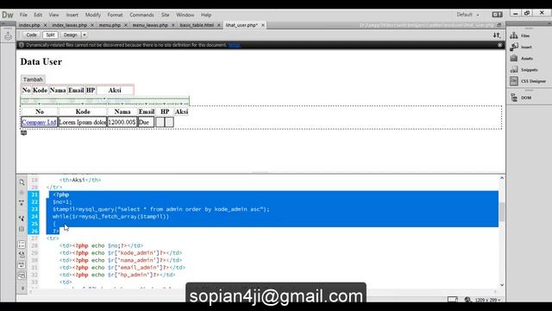Click the file management arrows icon
This screenshot has height=311, width=552.
(x=497, y=35)
